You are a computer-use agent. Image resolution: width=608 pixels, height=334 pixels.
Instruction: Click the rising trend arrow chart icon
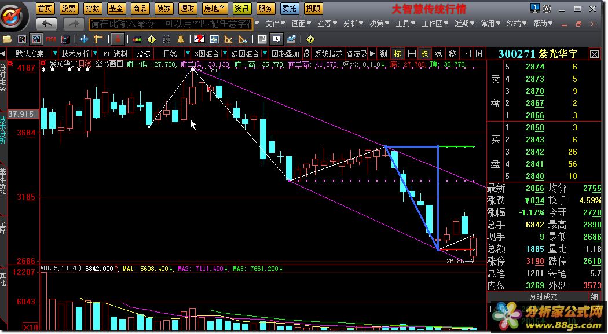click(x=291, y=39)
